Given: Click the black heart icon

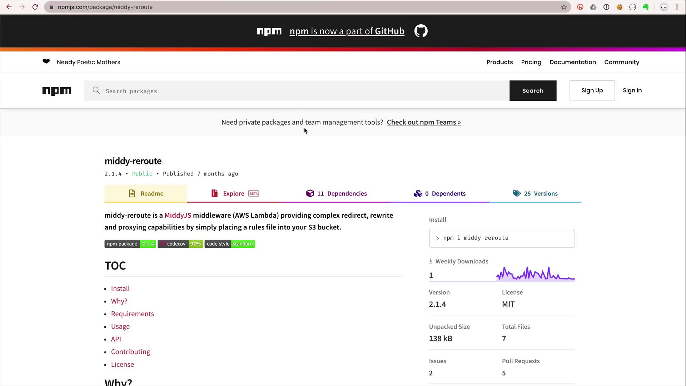Looking at the screenshot, I should (46, 61).
